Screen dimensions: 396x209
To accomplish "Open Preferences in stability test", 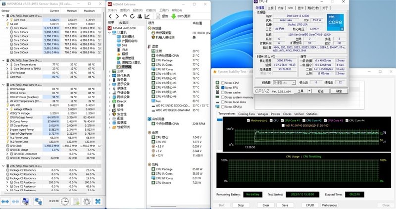I will tap(329, 205).
